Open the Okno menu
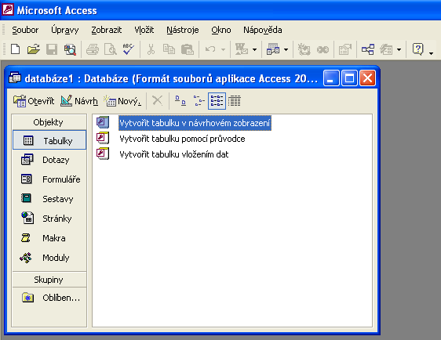441x340 pixels. coord(221,30)
